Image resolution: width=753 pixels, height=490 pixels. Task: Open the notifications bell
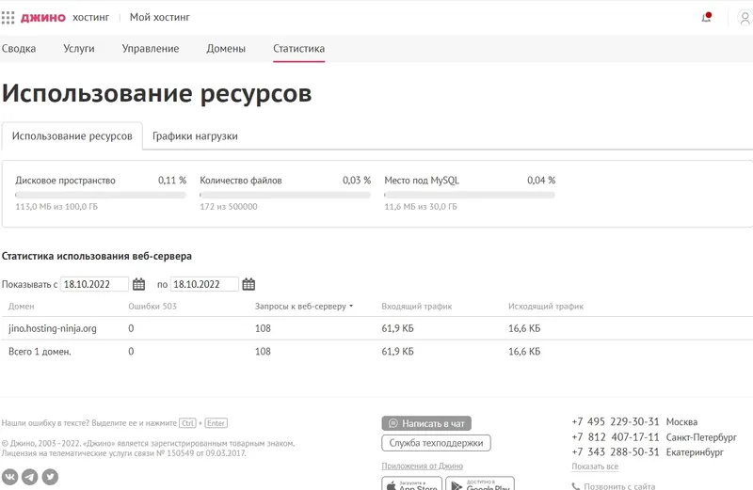point(706,18)
